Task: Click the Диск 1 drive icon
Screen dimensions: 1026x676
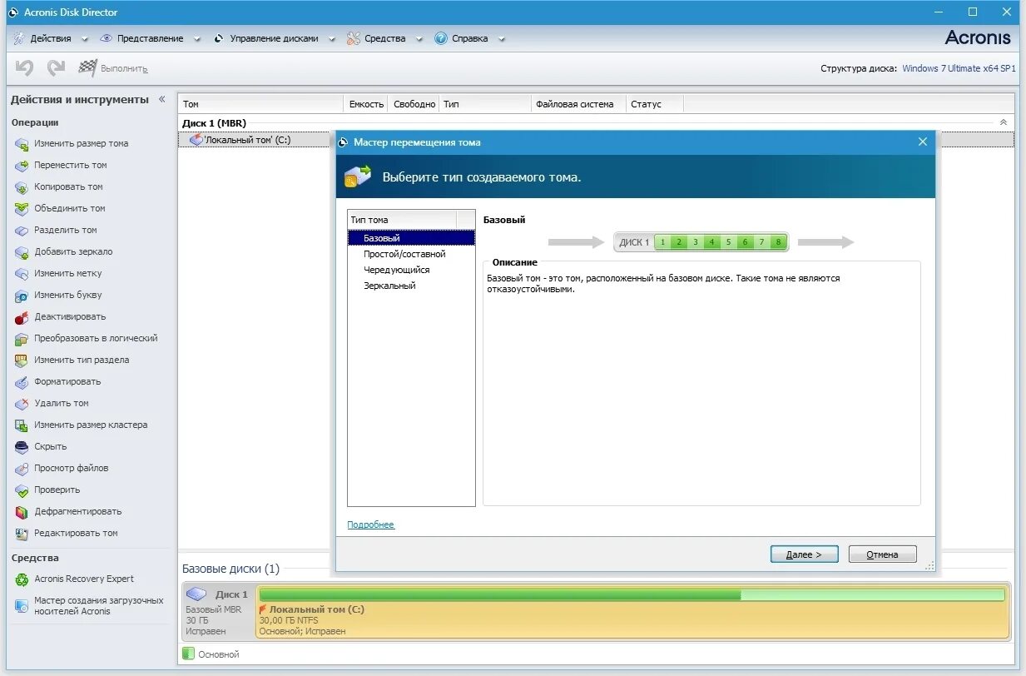Action: pyautogui.click(x=196, y=594)
